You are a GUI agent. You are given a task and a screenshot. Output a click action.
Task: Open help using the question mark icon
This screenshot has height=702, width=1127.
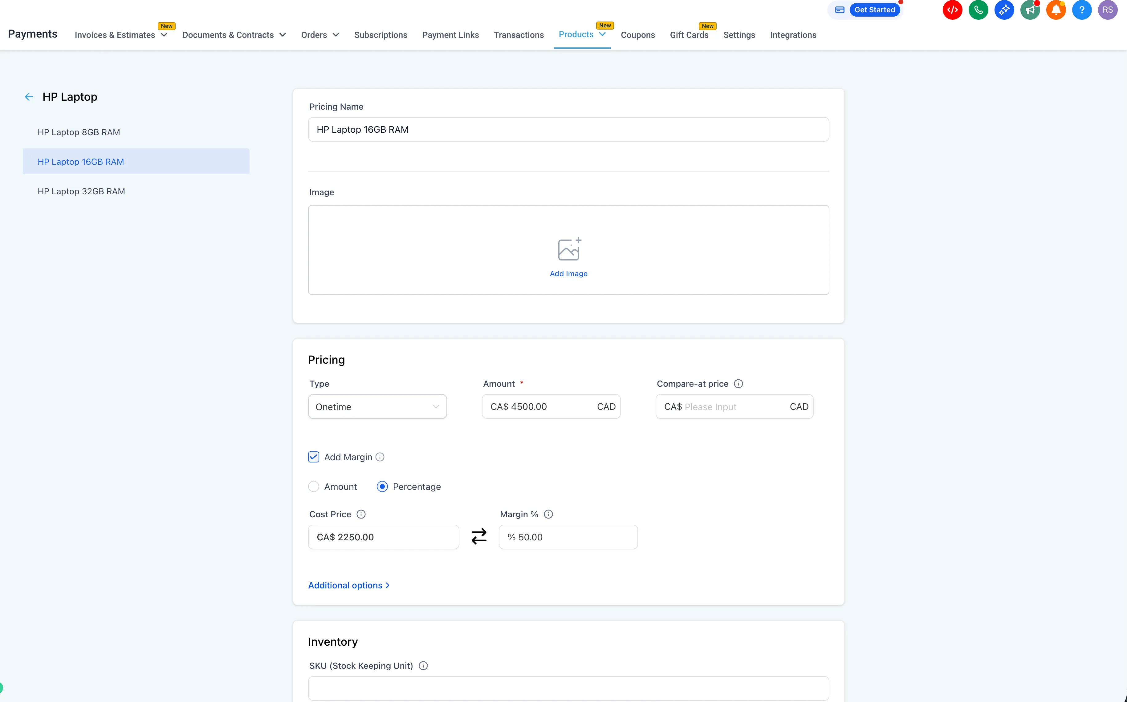click(1082, 10)
